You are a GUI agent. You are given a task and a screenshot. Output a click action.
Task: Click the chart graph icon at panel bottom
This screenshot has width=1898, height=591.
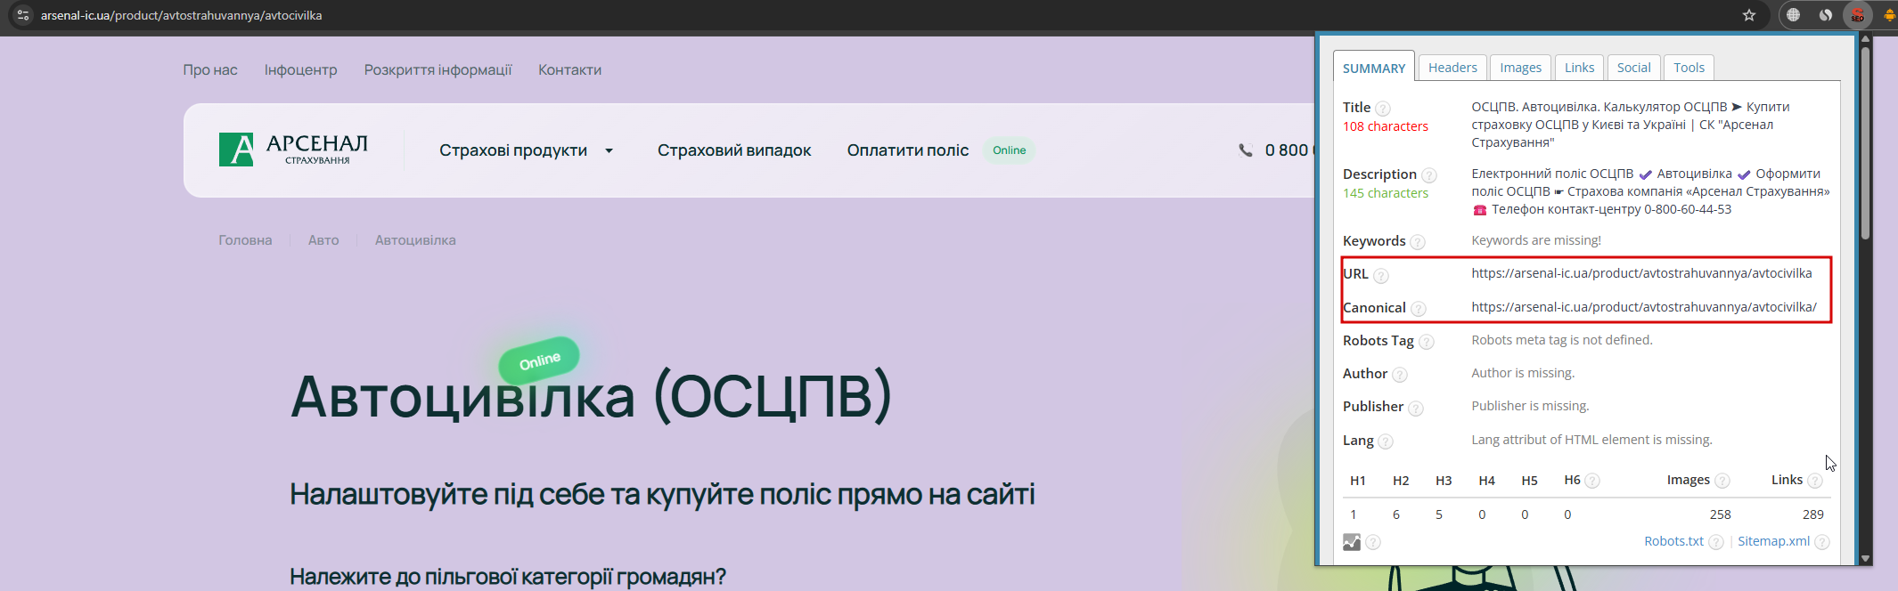pos(1352,542)
